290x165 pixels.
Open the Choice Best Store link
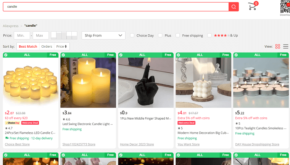(17, 144)
